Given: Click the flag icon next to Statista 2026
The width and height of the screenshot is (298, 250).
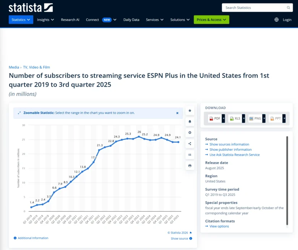Looking at the screenshot, I should click(191, 233).
